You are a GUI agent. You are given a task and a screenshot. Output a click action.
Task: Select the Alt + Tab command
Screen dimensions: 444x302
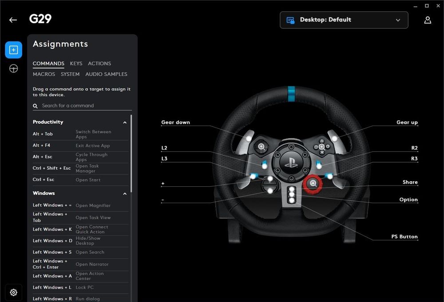click(43, 134)
